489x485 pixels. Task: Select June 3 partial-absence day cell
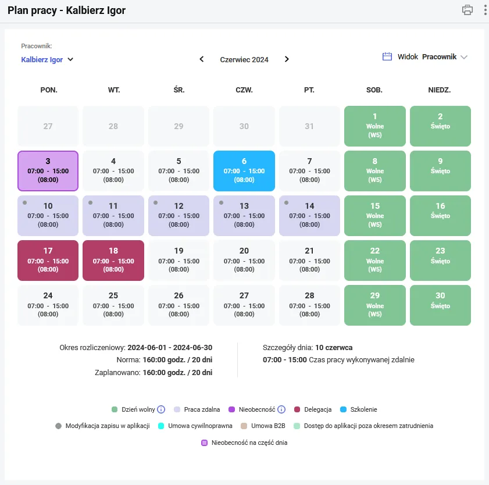(x=47, y=170)
